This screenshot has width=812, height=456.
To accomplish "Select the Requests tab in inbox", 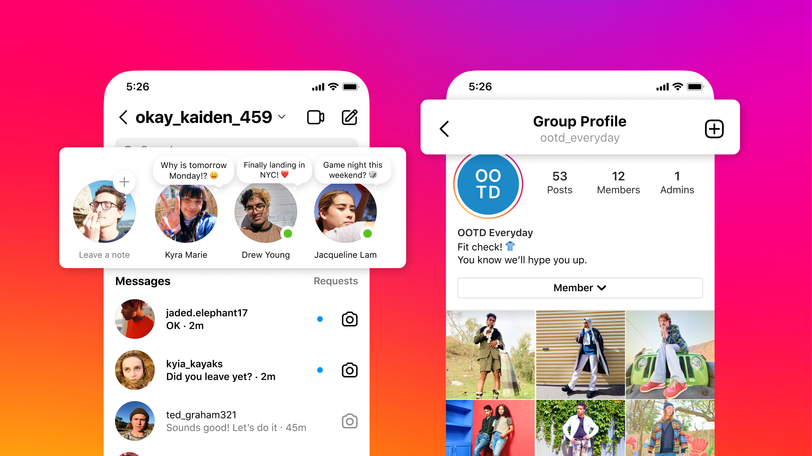I will click(336, 281).
